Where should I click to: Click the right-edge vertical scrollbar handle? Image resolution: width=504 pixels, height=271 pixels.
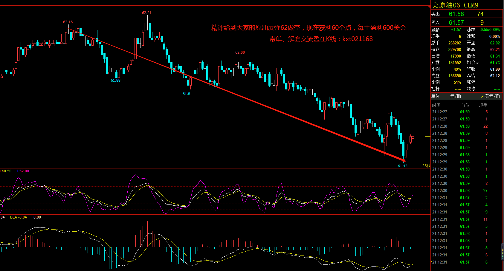[x=503, y=252]
